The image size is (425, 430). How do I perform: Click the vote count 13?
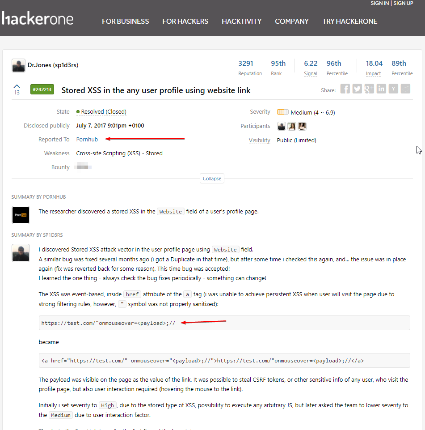coord(17,93)
